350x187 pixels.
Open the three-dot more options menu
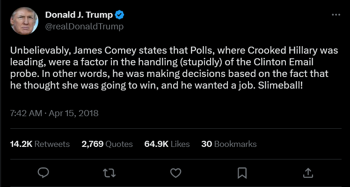point(336,15)
